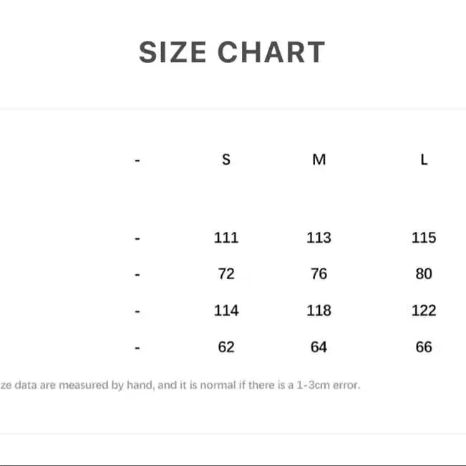The width and height of the screenshot is (466, 466).
Task: Pick the cell with value 62
Action: tap(226, 347)
